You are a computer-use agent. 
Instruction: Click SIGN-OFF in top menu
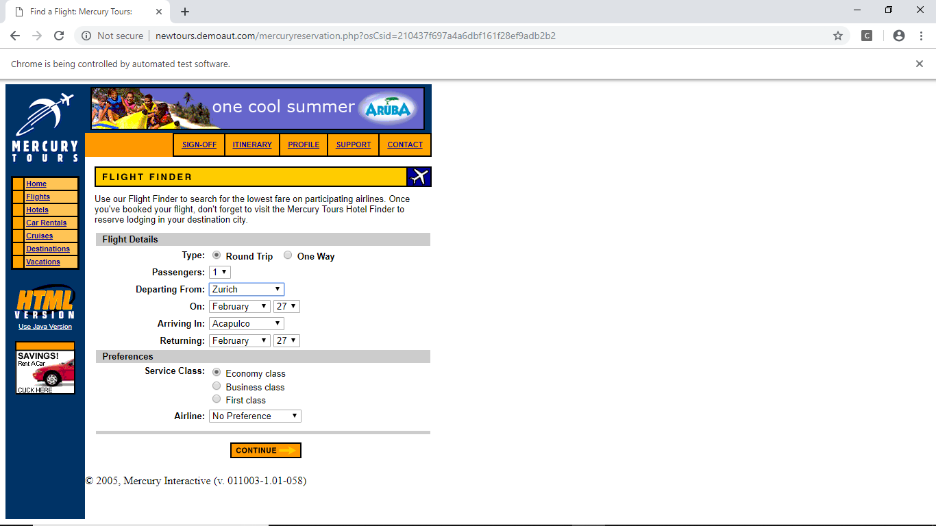[x=199, y=145]
